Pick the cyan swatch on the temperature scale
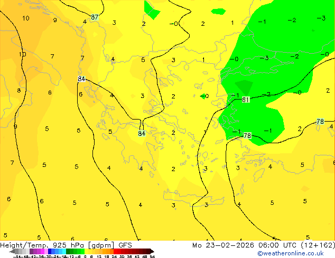This screenshot has height=258, width=335. pos(64,252)
